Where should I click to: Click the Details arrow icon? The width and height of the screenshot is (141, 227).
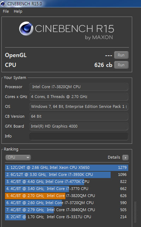click(x=125, y=158)
